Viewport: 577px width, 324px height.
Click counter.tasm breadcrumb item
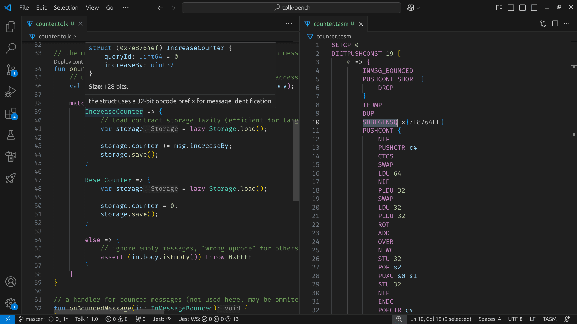(x=334, y=37)
